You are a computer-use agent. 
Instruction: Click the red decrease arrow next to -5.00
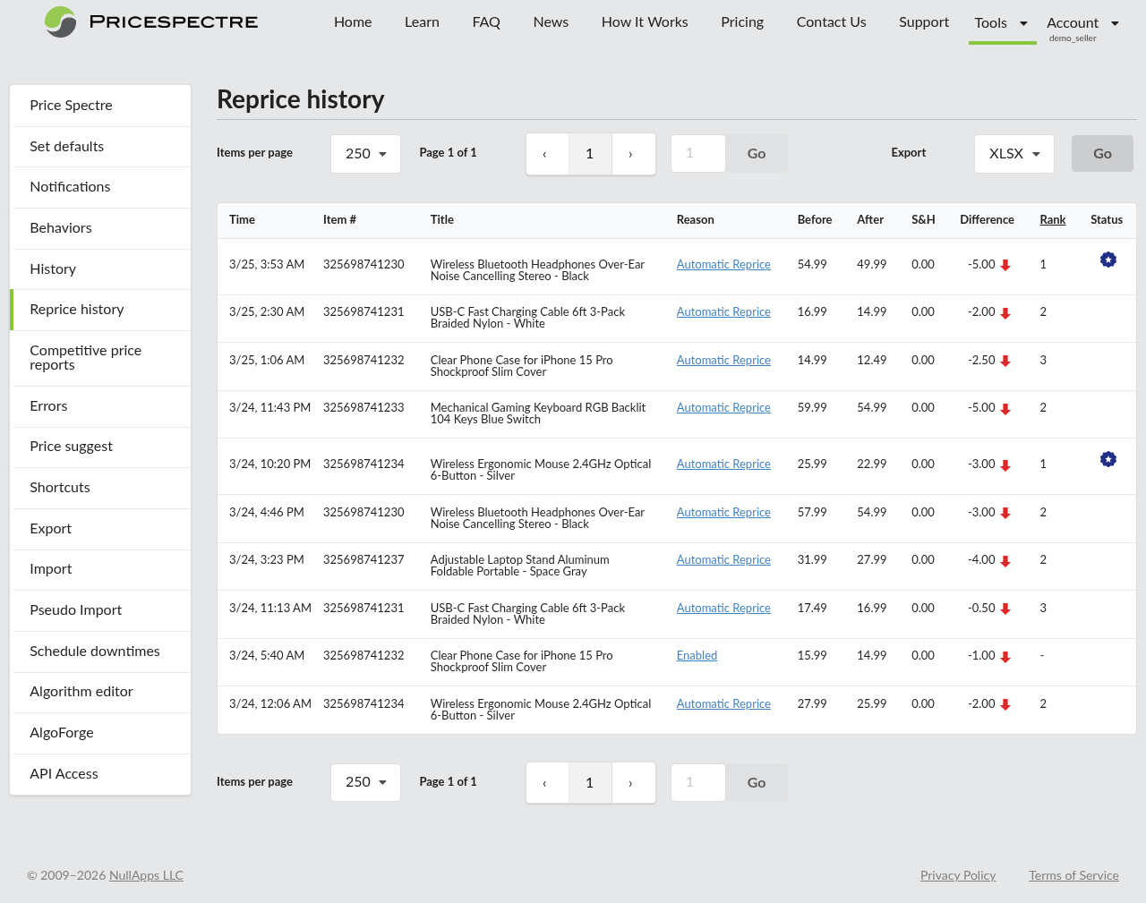pyautogui.click(x=1006, y=264)
